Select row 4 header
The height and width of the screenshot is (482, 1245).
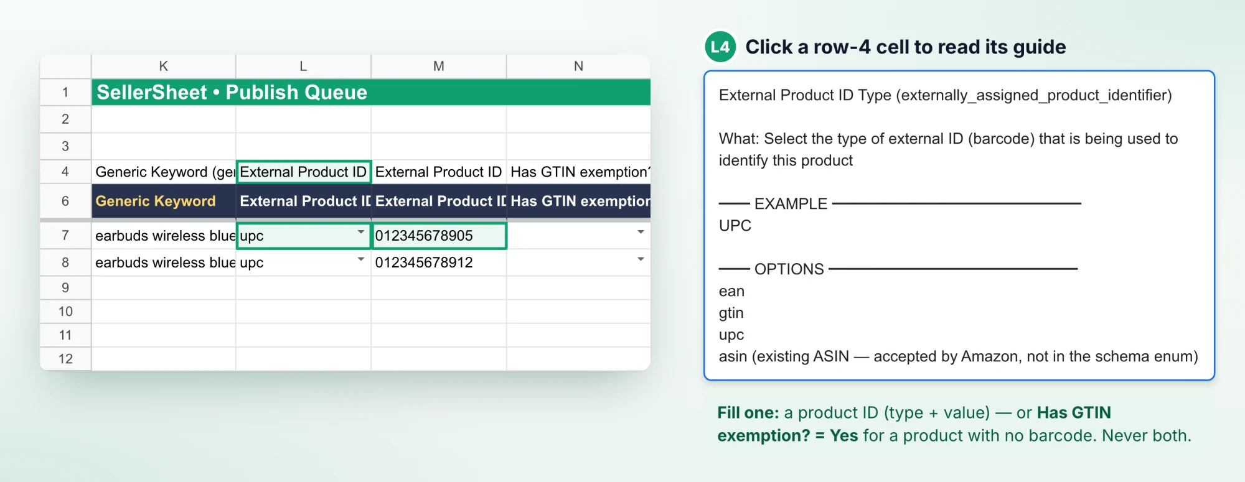point(65,172)
